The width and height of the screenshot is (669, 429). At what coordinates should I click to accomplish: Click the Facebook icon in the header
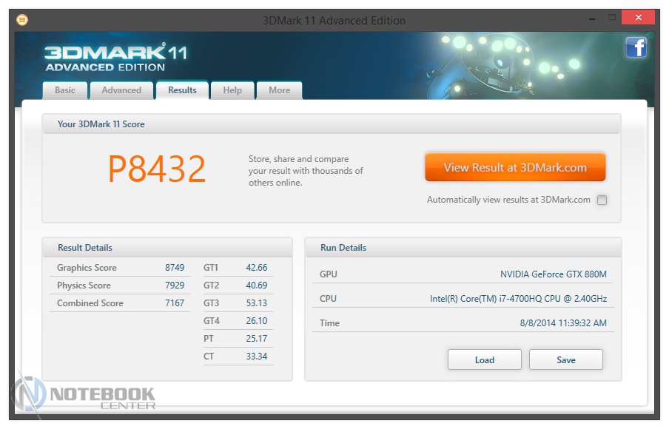[x=636, y=48]
